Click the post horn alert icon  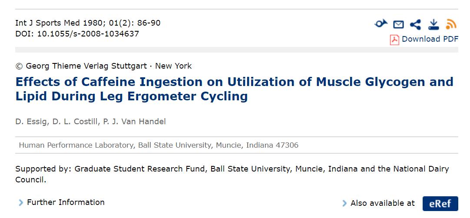point(381,24)
